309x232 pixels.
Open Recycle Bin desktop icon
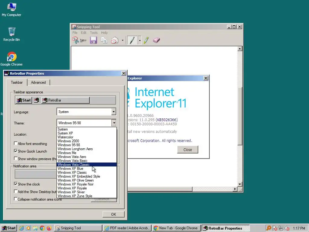11,34
